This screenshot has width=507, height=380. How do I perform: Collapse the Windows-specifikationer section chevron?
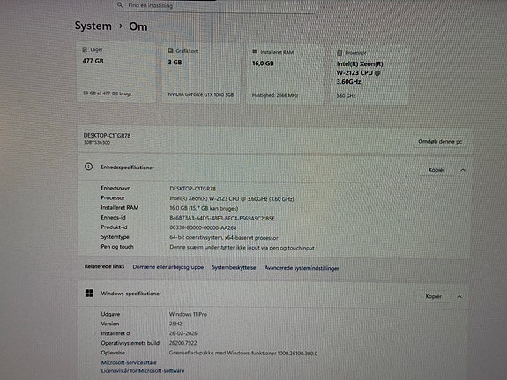tap(459, 296)
